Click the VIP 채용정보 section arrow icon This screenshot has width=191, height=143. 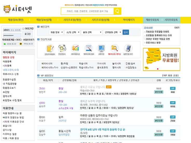pos(38,76)
